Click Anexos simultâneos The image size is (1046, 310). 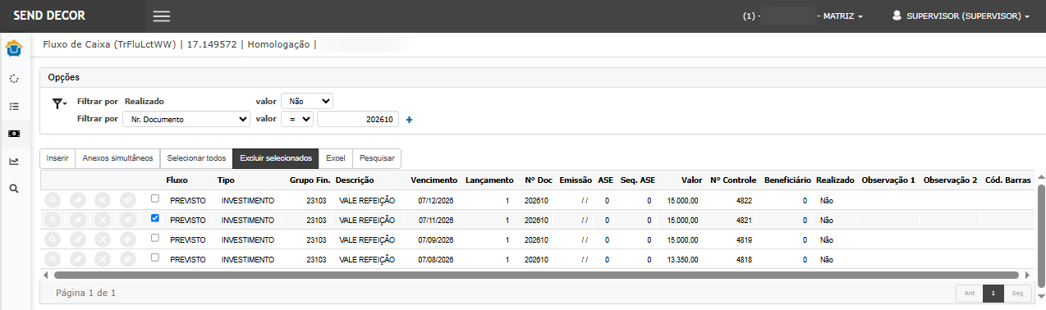(x=117, y=157)
